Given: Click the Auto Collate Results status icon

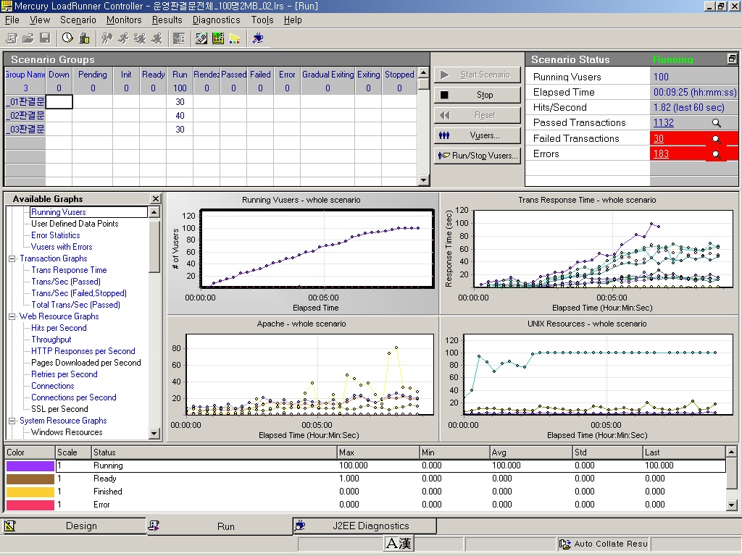Looking at the screenshot, I should pyautogui.click(x=565, y=544).
